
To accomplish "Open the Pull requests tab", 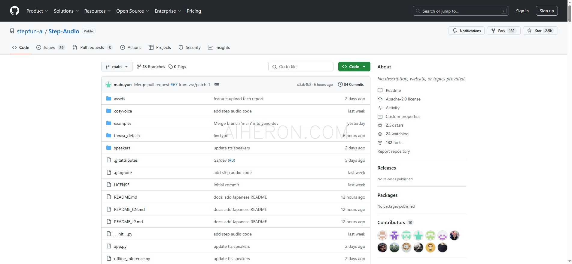I will 93,47.
